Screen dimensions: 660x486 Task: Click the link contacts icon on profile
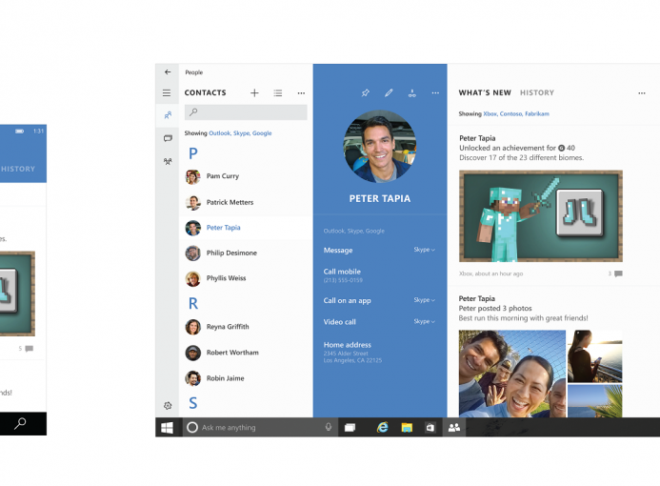[412, 93]
